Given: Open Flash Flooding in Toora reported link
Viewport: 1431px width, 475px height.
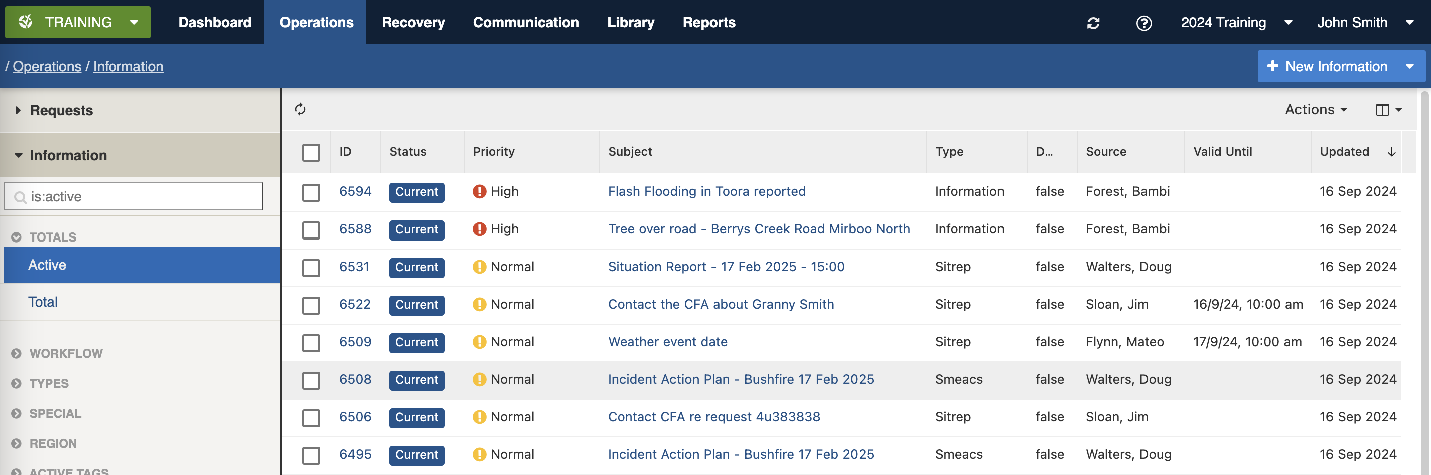Looking at the screenshot, I should (x=706, y=191).
